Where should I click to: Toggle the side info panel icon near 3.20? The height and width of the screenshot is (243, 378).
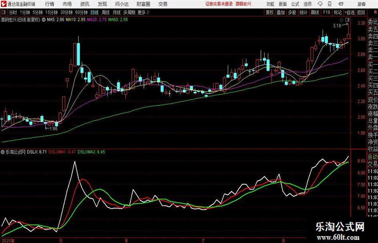coord(347,20)
